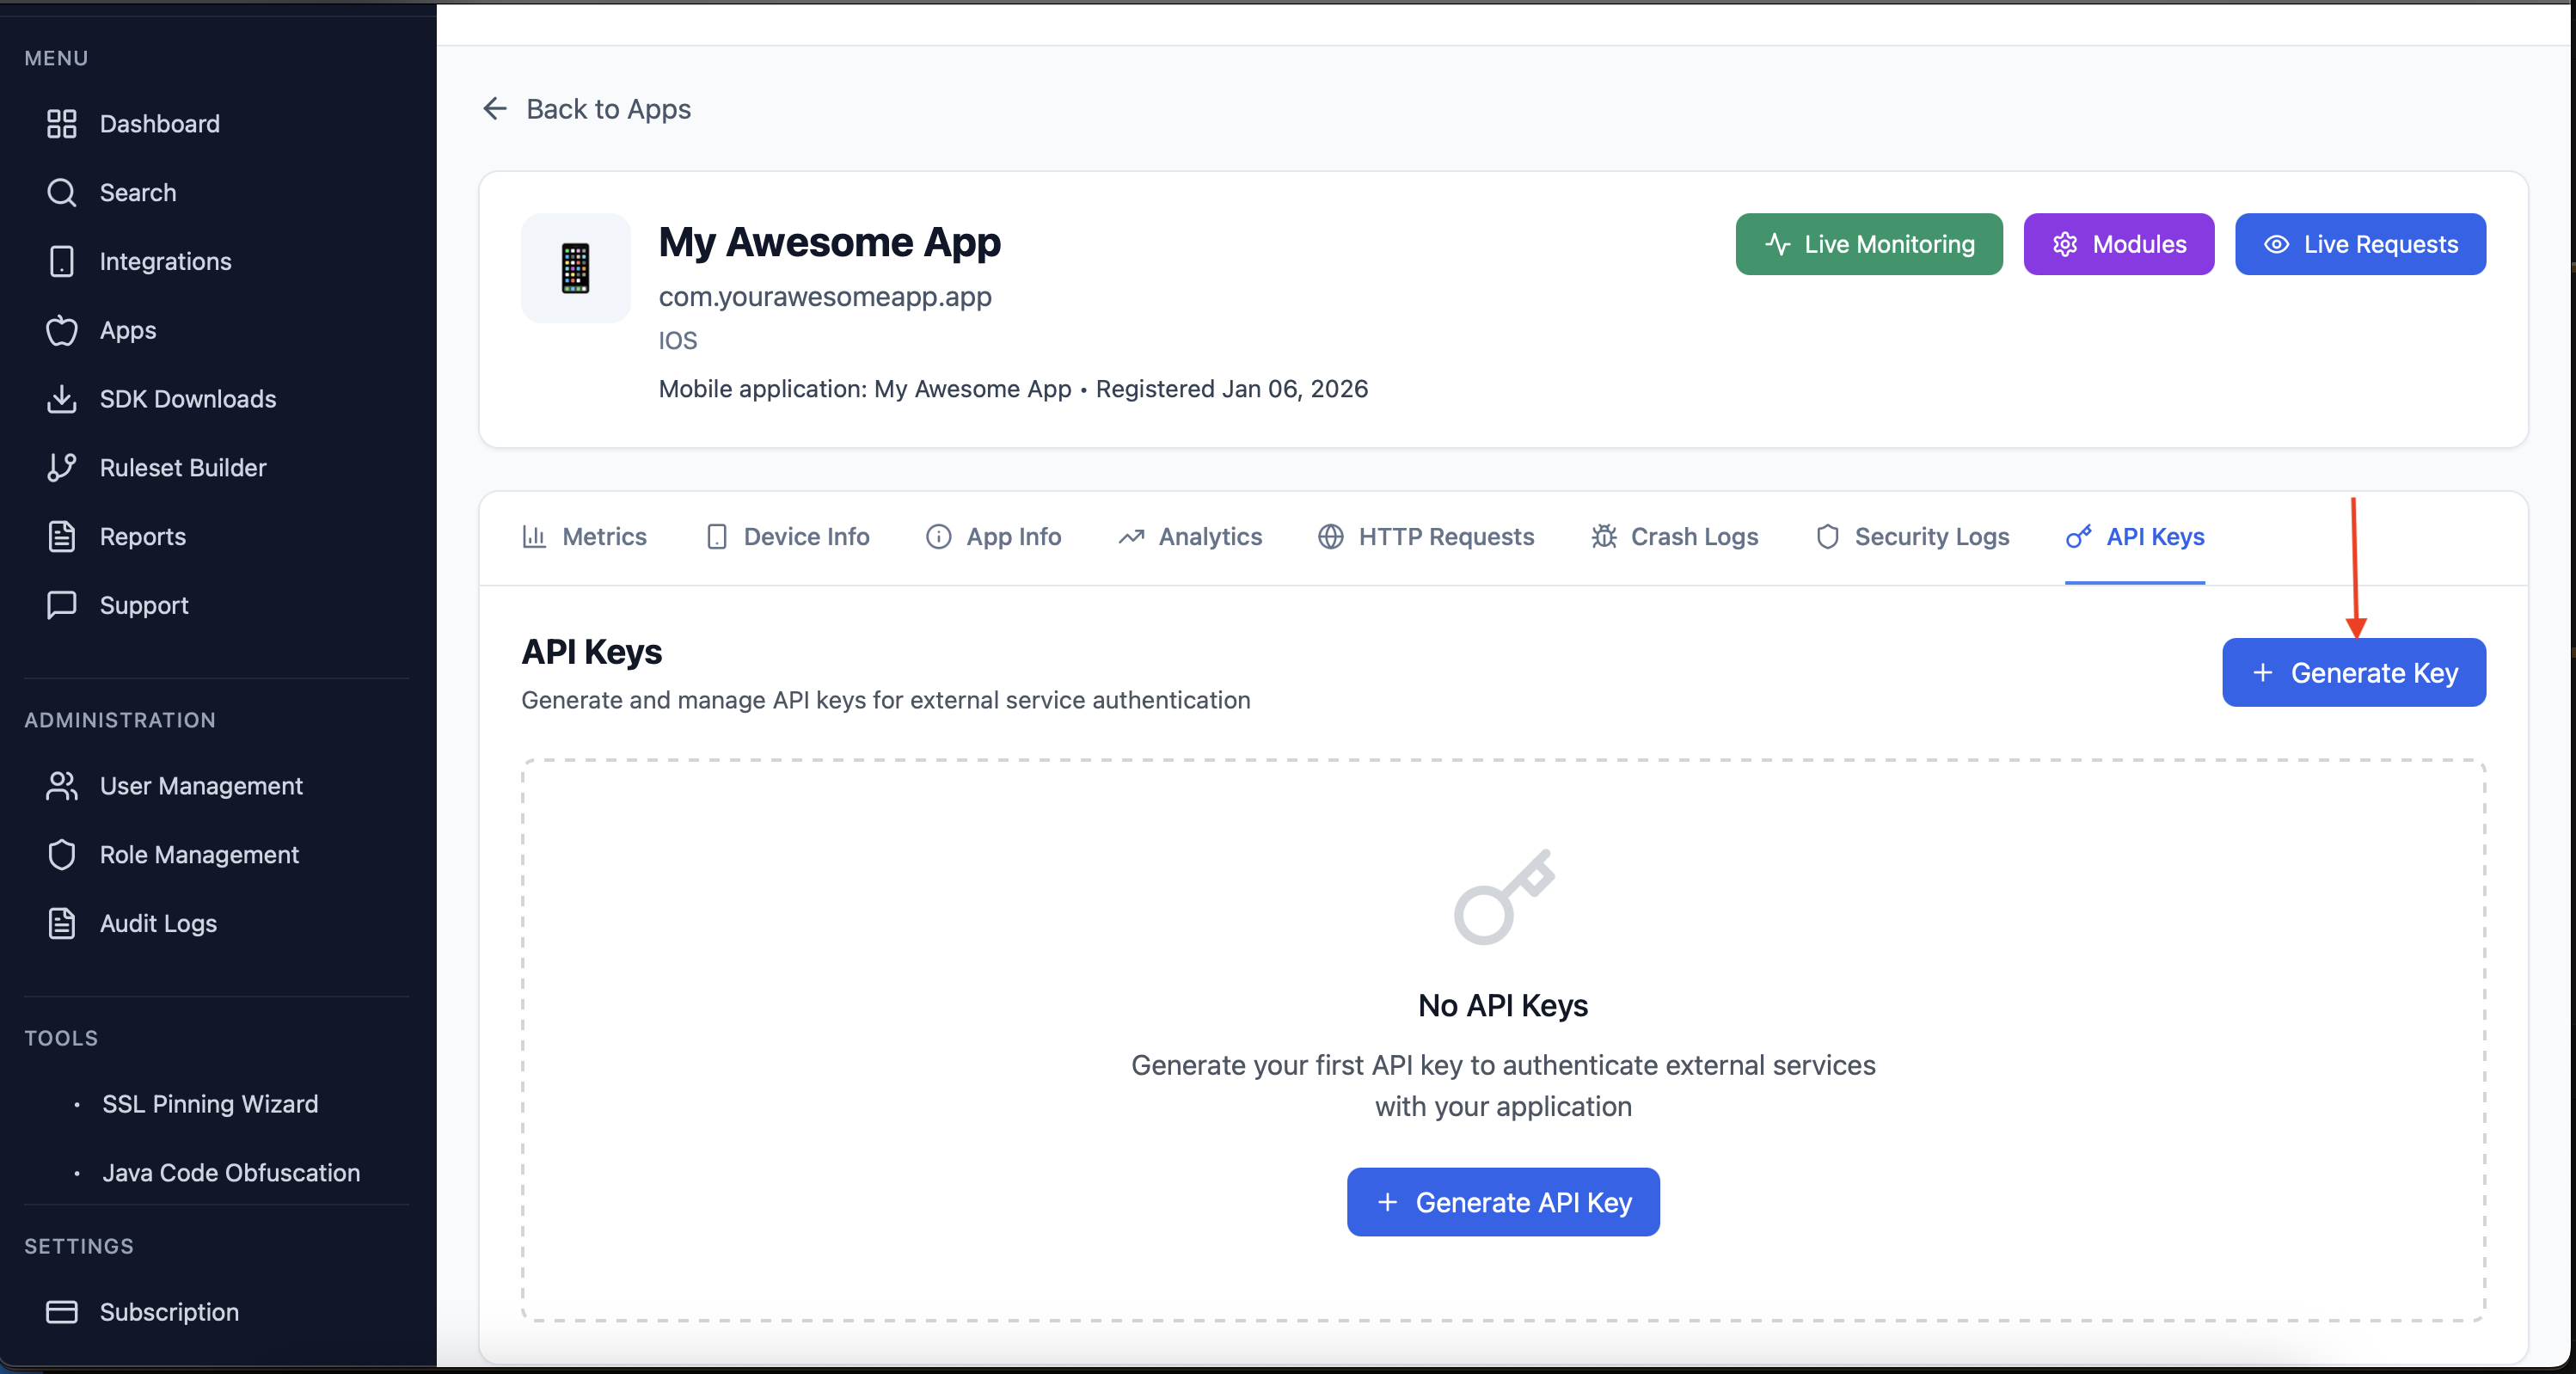Open Dashboard grid icon in sidebar

(x=62, y=124)
